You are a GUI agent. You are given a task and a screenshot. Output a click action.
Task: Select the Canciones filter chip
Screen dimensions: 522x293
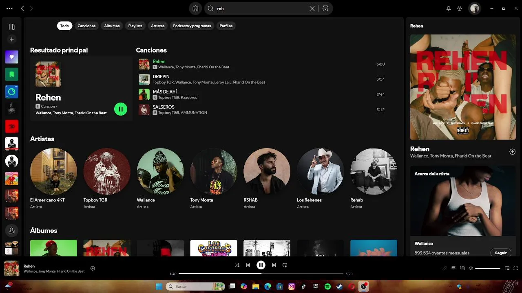[86, 26]
